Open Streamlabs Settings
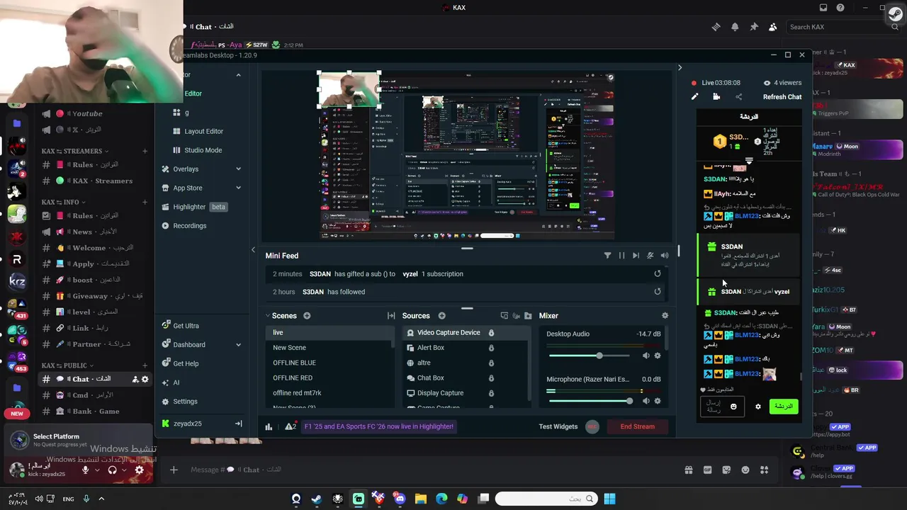 click(x=181, y=402)
